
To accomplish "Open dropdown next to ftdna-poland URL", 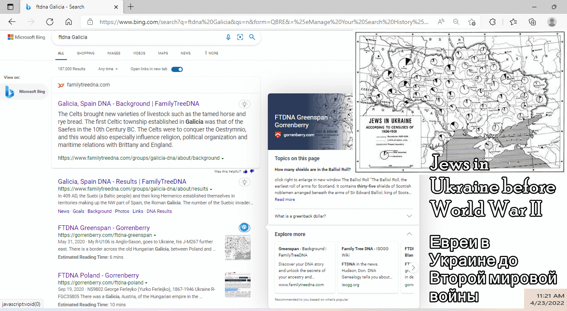I will (x=146, y=283).
